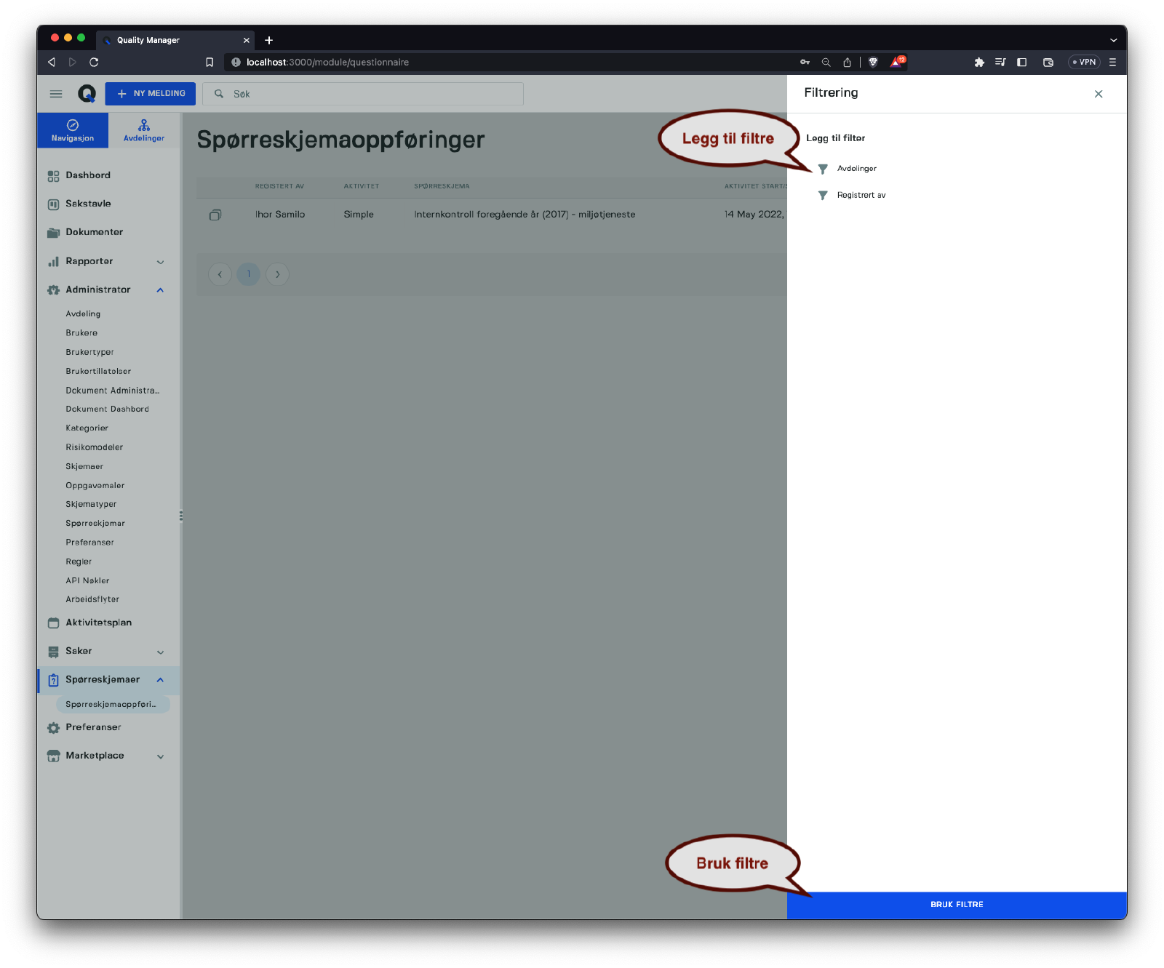Click the row copy icon beside Ihor Semilo
The height and width of the screenshot is (968, 1164).
click(215, 215)
